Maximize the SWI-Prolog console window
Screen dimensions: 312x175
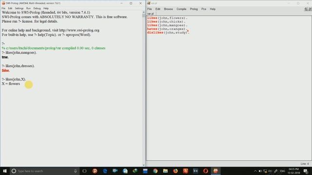point(131,3)
